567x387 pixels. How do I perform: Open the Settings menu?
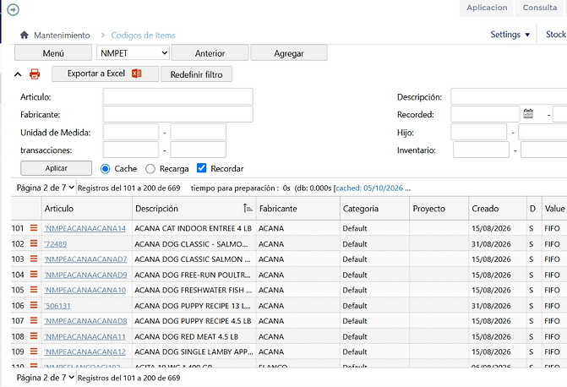(x=510, y=35)
